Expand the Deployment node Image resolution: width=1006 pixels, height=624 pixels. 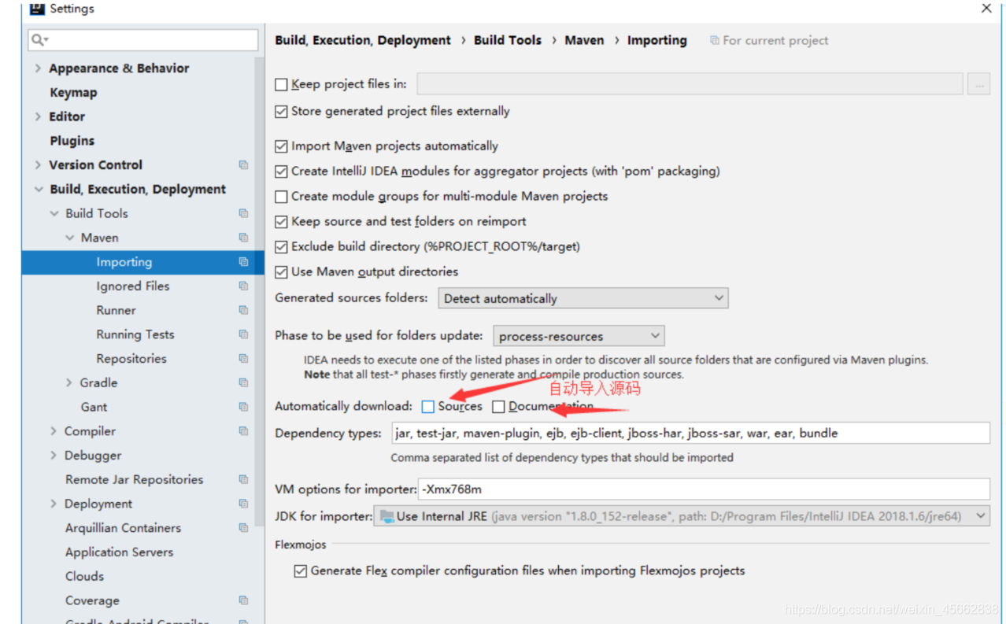point(54,504)
